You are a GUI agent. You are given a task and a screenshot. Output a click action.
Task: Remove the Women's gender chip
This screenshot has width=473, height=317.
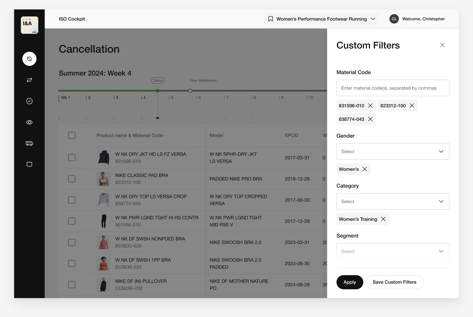tap(365, 169)
